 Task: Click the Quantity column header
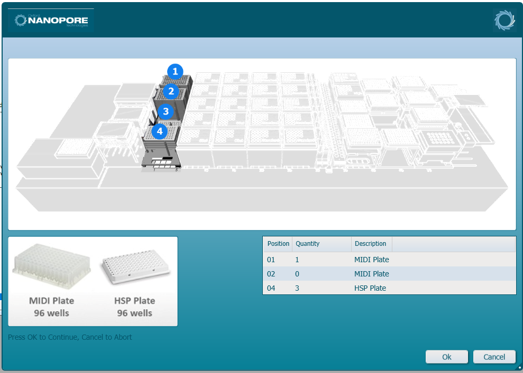321,244
